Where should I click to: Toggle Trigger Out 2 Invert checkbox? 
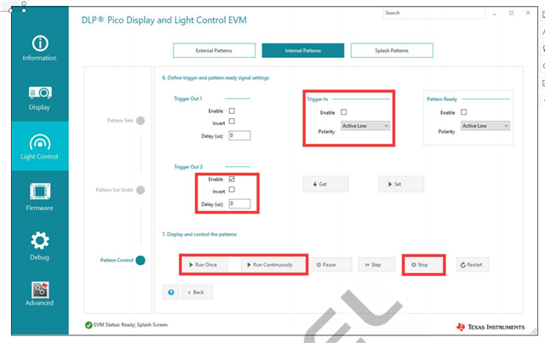tap(232, 190)
